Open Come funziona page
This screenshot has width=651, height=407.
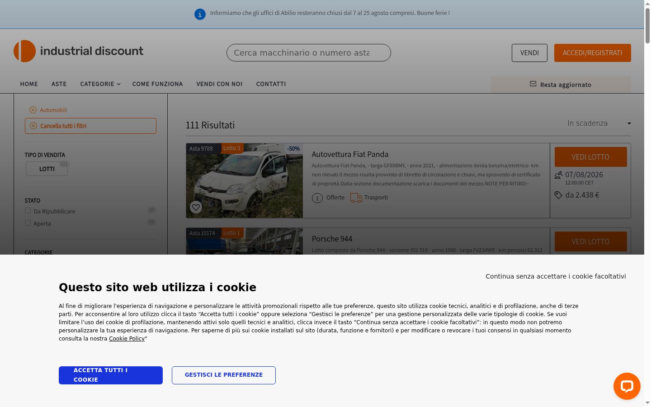coord(157,84)
